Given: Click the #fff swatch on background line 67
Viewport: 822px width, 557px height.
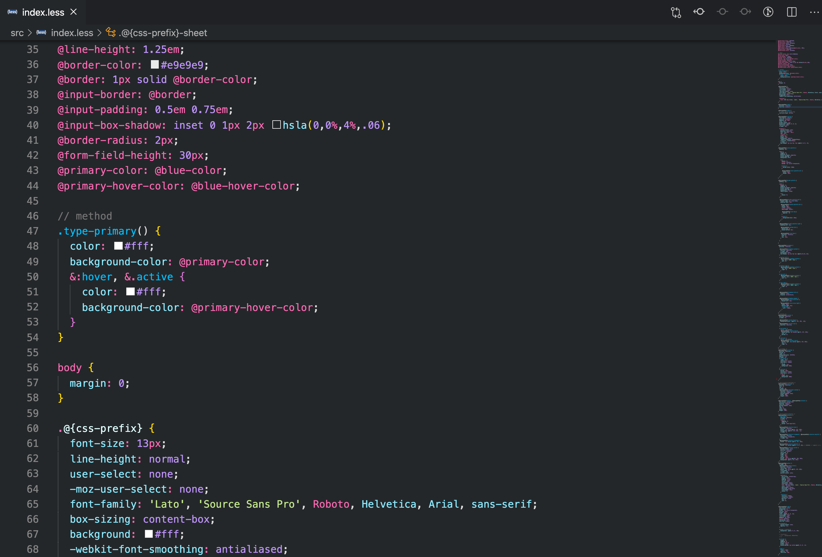Looking at the screenshot, I should (149, 534).
